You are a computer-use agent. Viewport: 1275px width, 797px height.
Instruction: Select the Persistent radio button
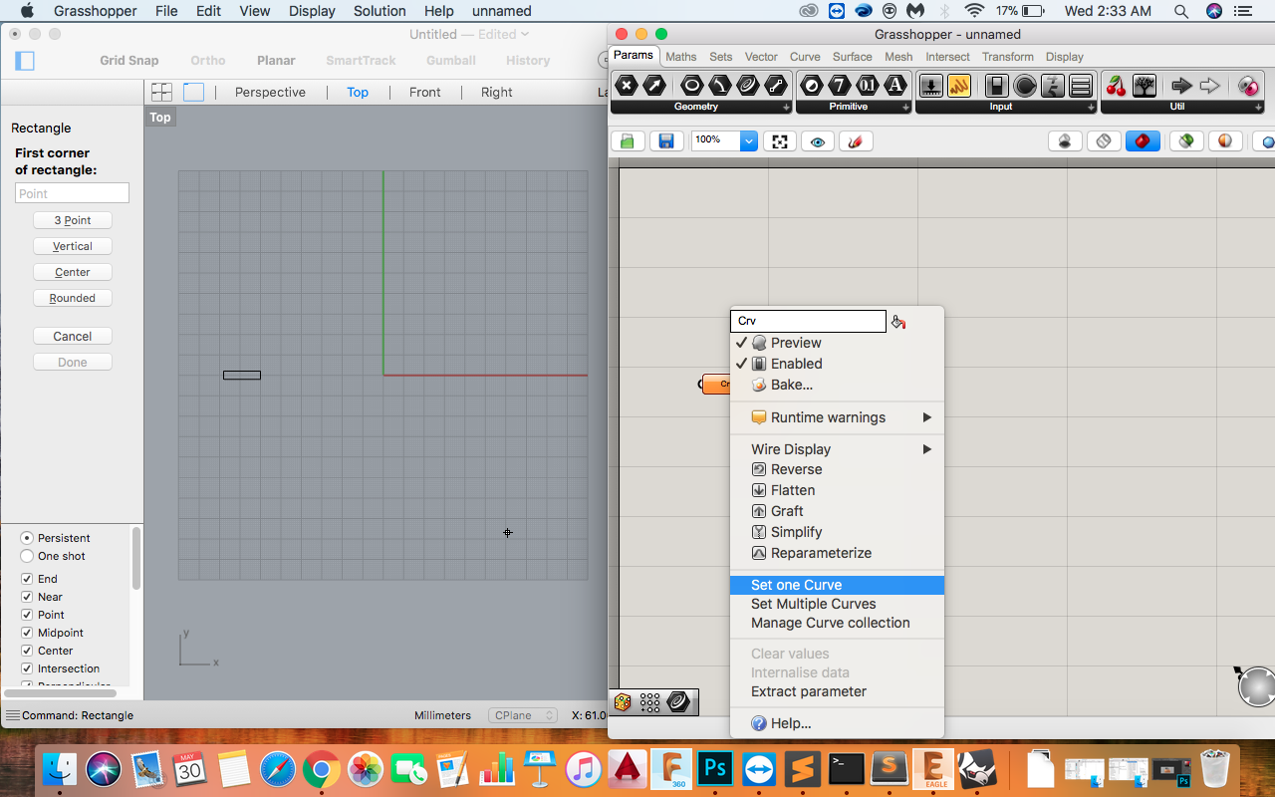click(27, 538)
